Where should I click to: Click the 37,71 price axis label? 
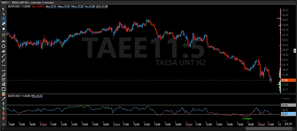[285, 90]
